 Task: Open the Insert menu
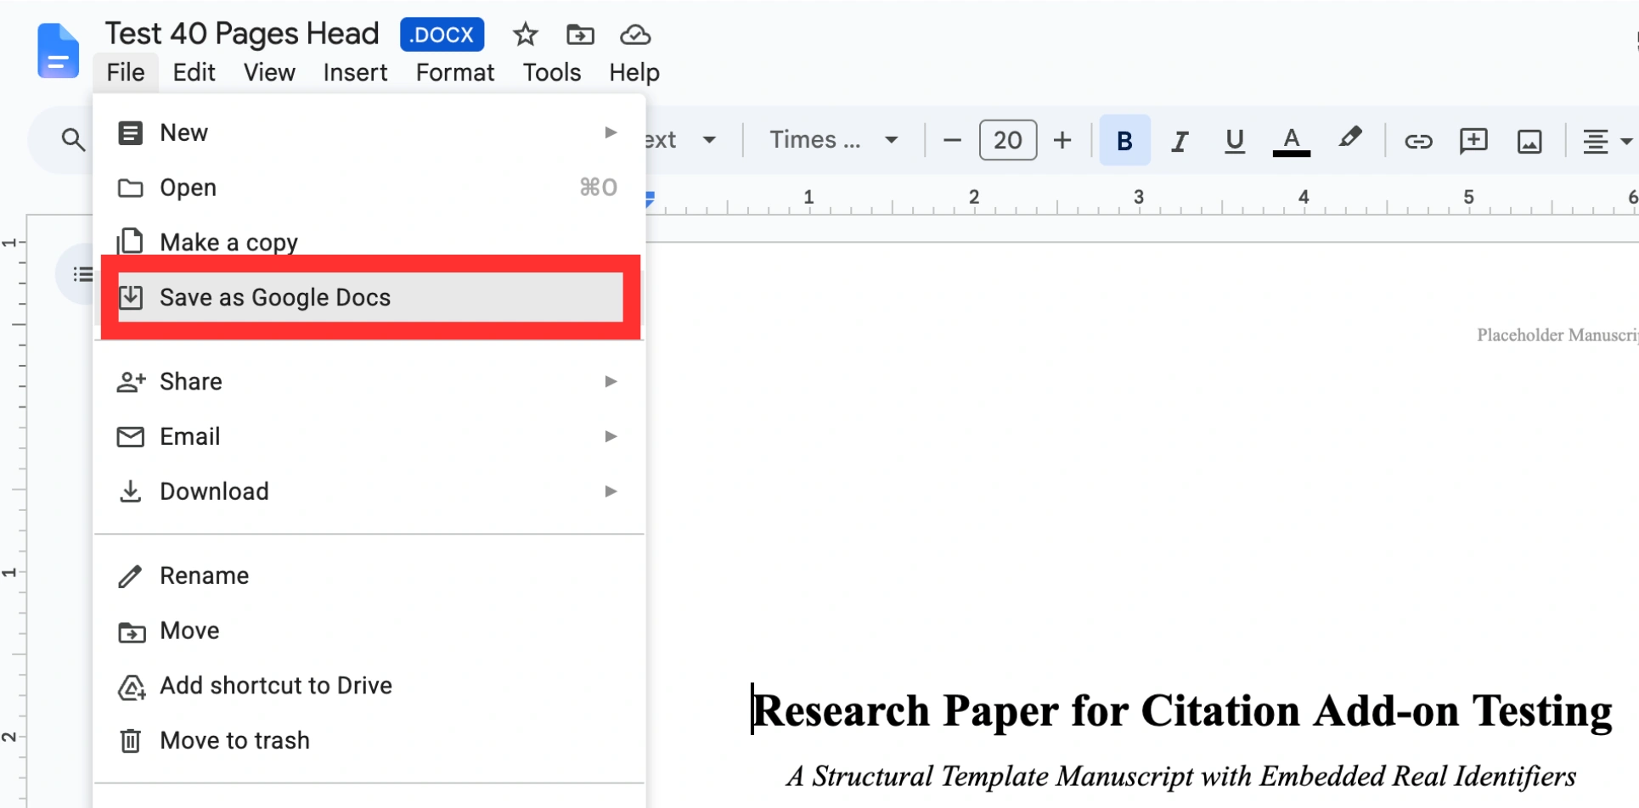click(x=355, y=73)
